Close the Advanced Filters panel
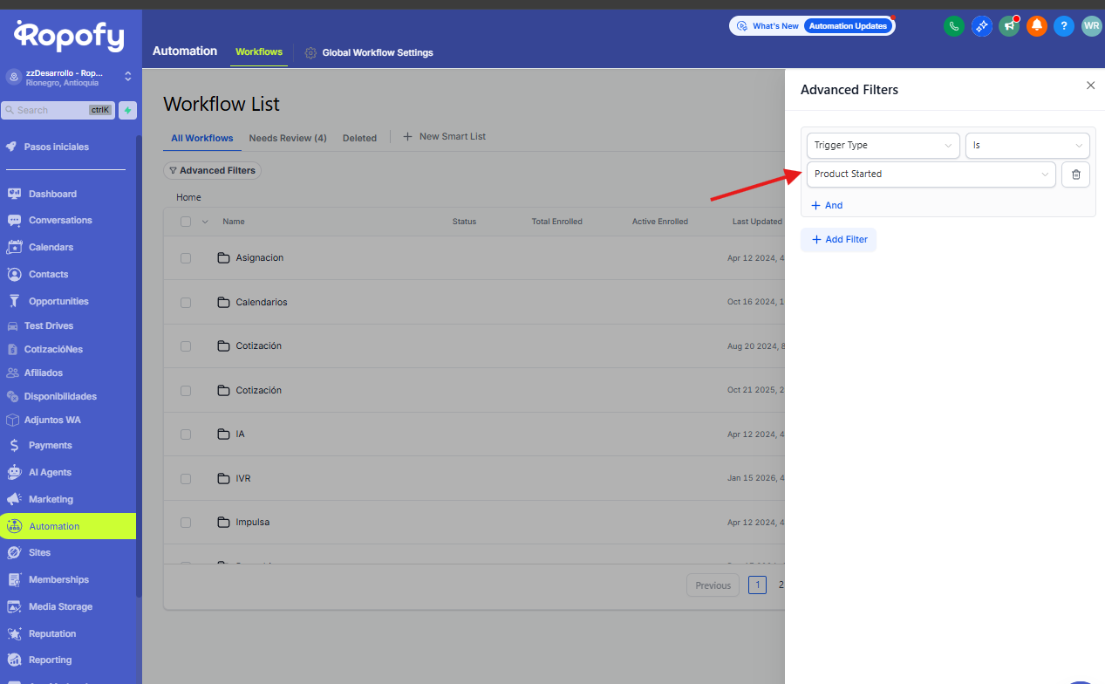Screen dimensions: 1105x684 pos(1090,85)
